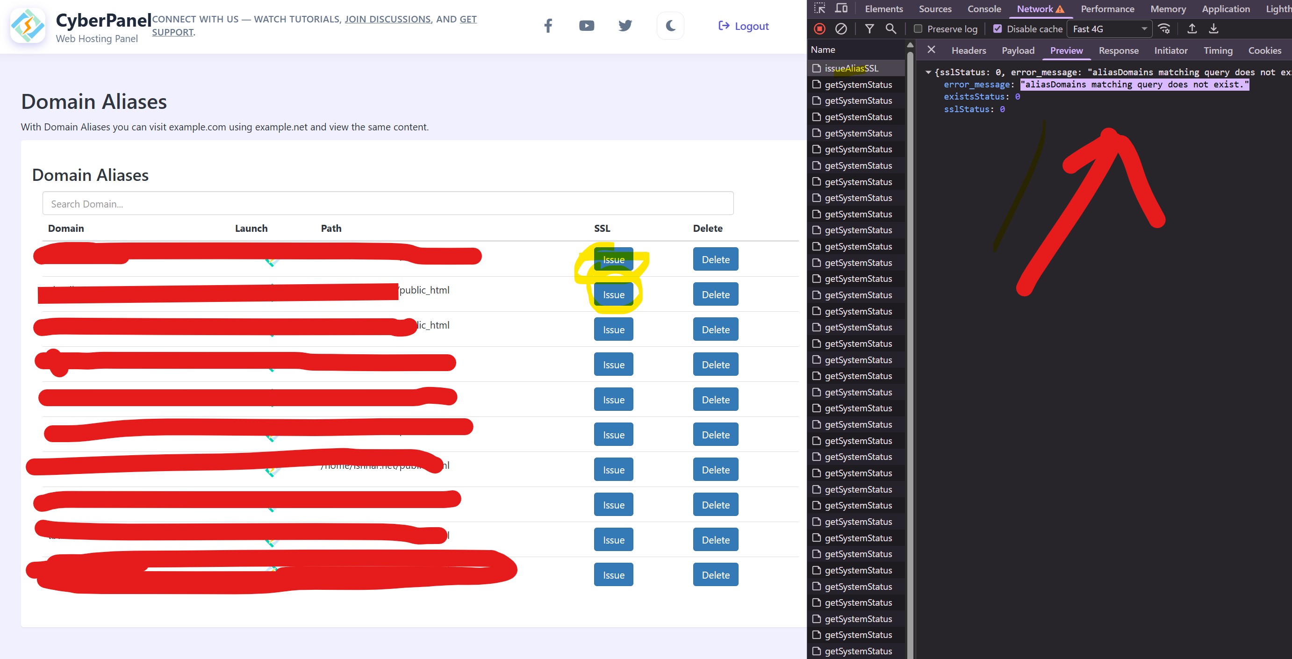The height and width of the screenshot is (659, 1292).
Task: Open network conditions wifi icon
Action: pos(1164,29)
